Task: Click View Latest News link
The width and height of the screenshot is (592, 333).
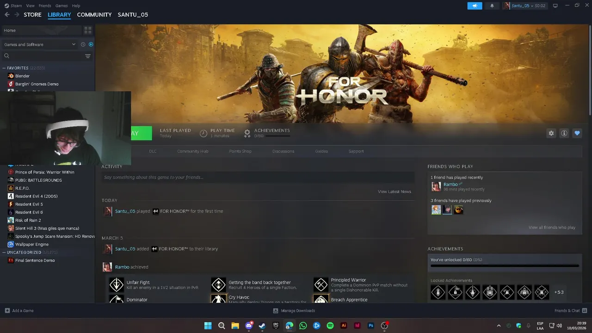Action: [x=394, y=191]
